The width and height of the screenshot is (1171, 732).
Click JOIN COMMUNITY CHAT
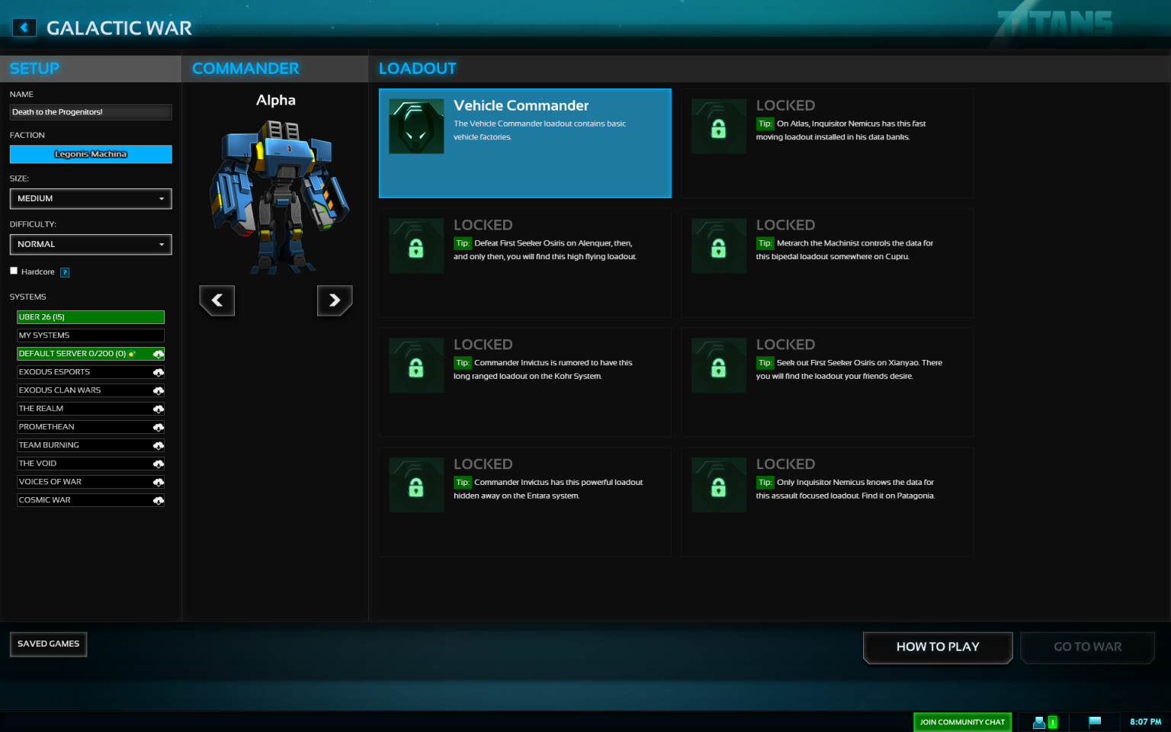tap(961, 721)
